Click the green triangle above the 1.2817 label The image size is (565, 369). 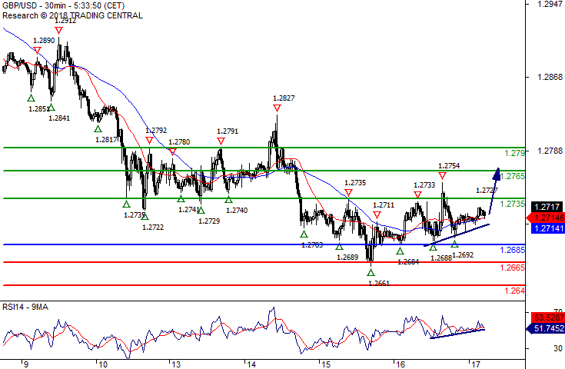pyautogui.click(x=97, y=129)
